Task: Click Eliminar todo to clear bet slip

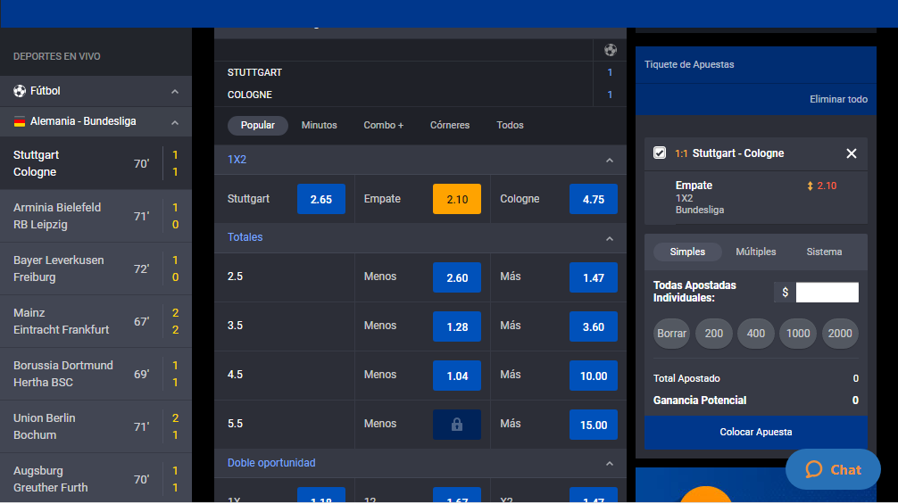Action: pos(838,100)
